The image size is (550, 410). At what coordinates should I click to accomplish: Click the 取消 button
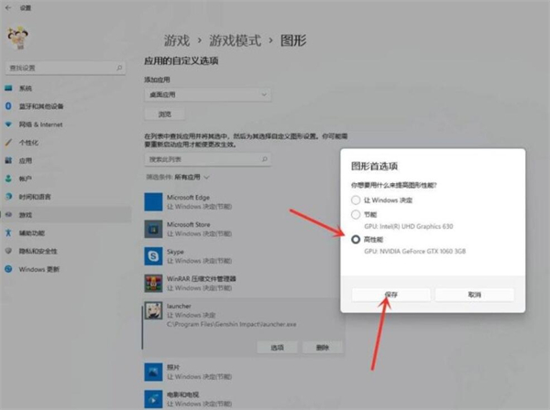coord(475,295)
